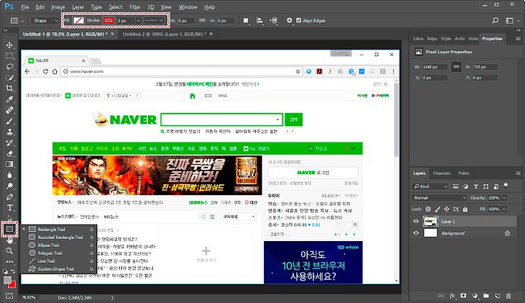Screen dimensions: 525x303
Task: Select the Eraser tool
Action: 9,154
